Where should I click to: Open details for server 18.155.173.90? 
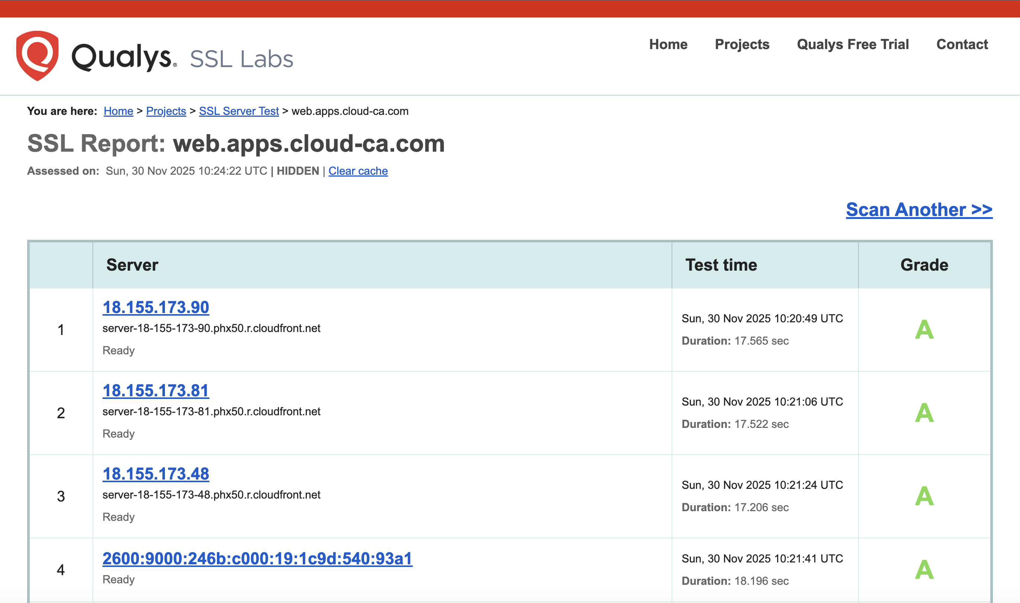(x=156, y=307)
